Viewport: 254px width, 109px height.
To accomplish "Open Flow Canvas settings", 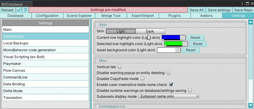I will 46,70.
